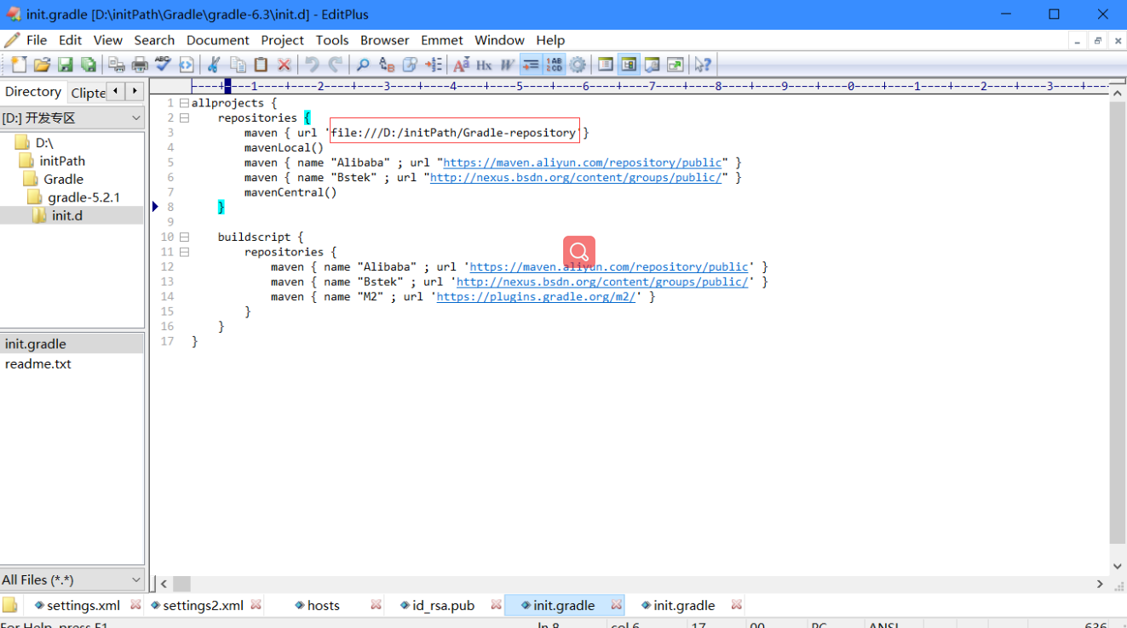Toggle word wrap with the W icon

pyautogui.click(x=508, y=65)
